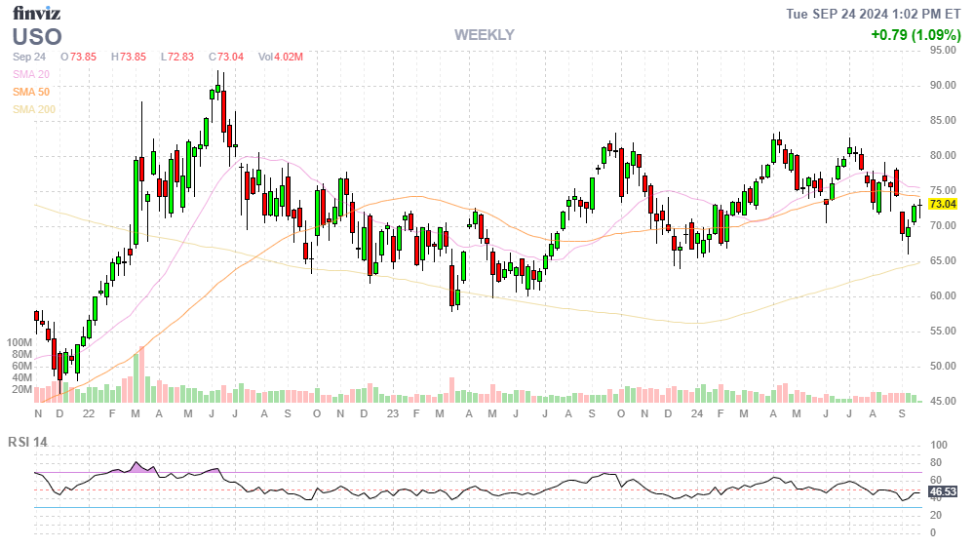This screenshot has height=548, width=974.
Task: Click the 22 year marker on time axis
Action: coord(88,414)
